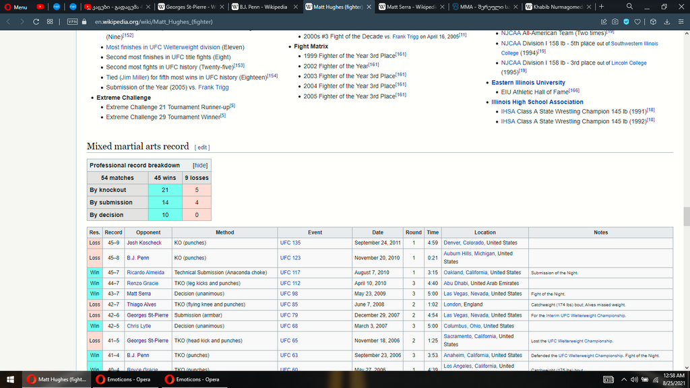Open the Jim Miller link
The image size is (690, 388).
point(134,77)
